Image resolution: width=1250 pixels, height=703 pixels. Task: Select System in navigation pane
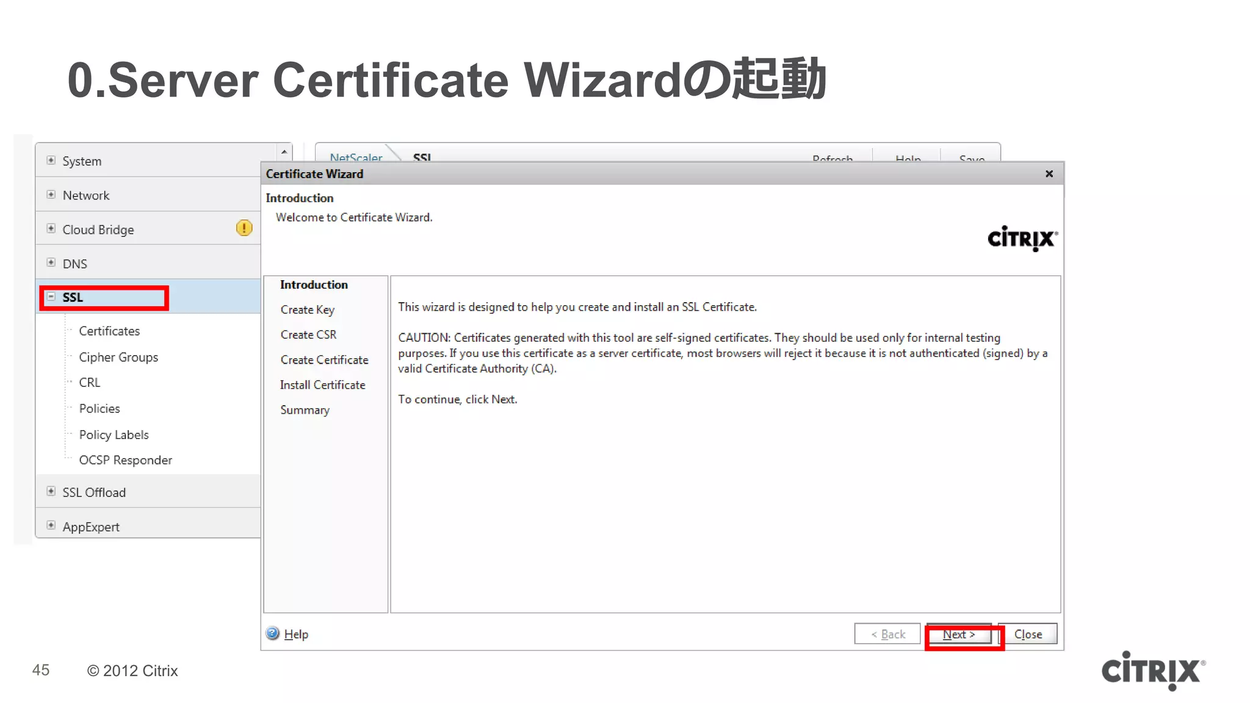point(82,161)
